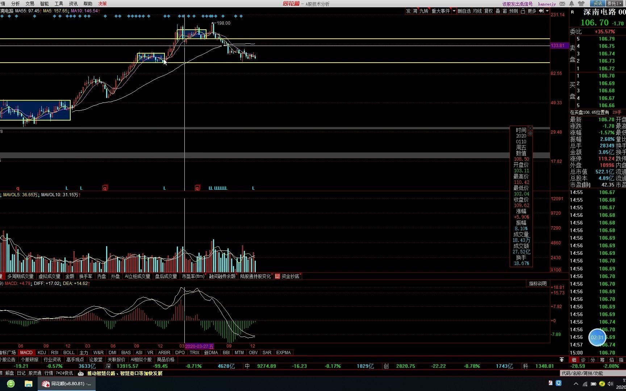This screenshot has width=626, height=391.
Task: Select the KDJ indicator tab
Action: coord(42,352)
